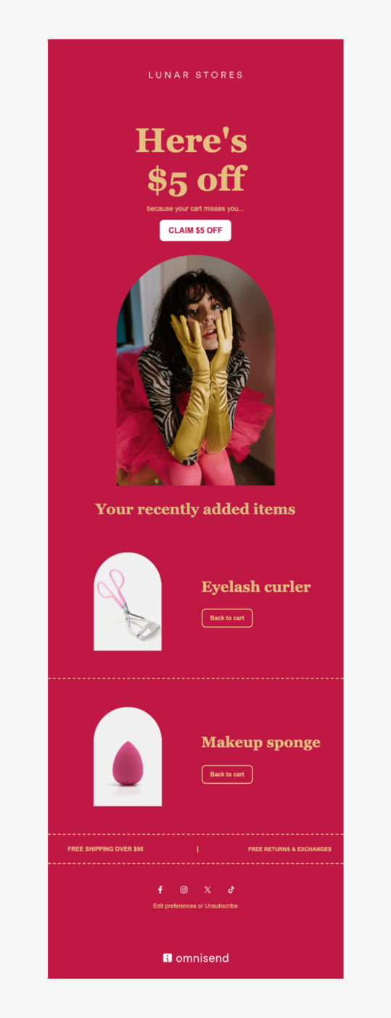
Task: Click Back to cart under Makeup sponge
Action: click(x=227, y=774)
